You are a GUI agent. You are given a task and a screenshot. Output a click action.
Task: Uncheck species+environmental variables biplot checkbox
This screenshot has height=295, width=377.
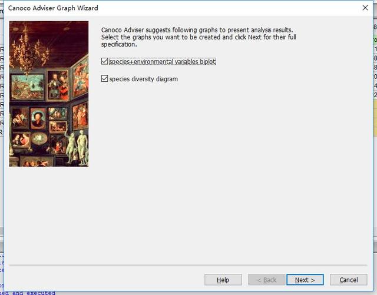(104, 61)
